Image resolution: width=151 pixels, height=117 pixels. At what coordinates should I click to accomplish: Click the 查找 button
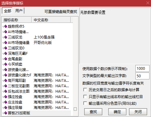coord(93,112)
